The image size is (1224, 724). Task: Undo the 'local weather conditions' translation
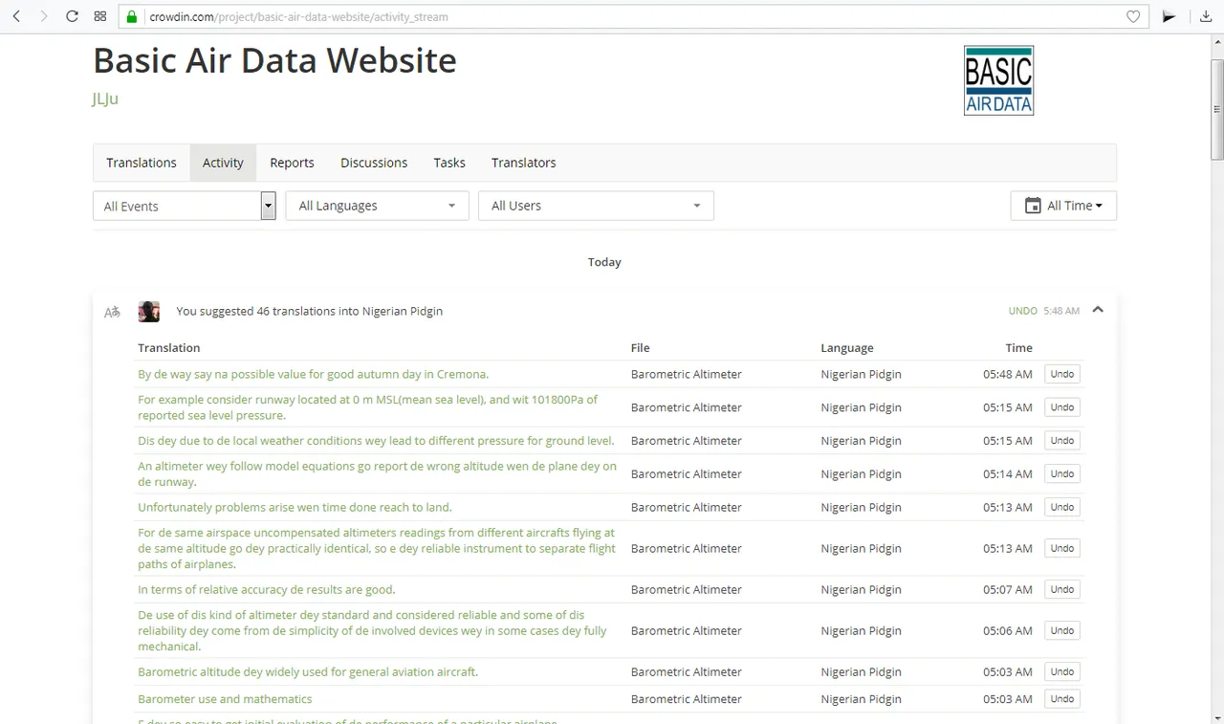click(x=1061, y=441)
